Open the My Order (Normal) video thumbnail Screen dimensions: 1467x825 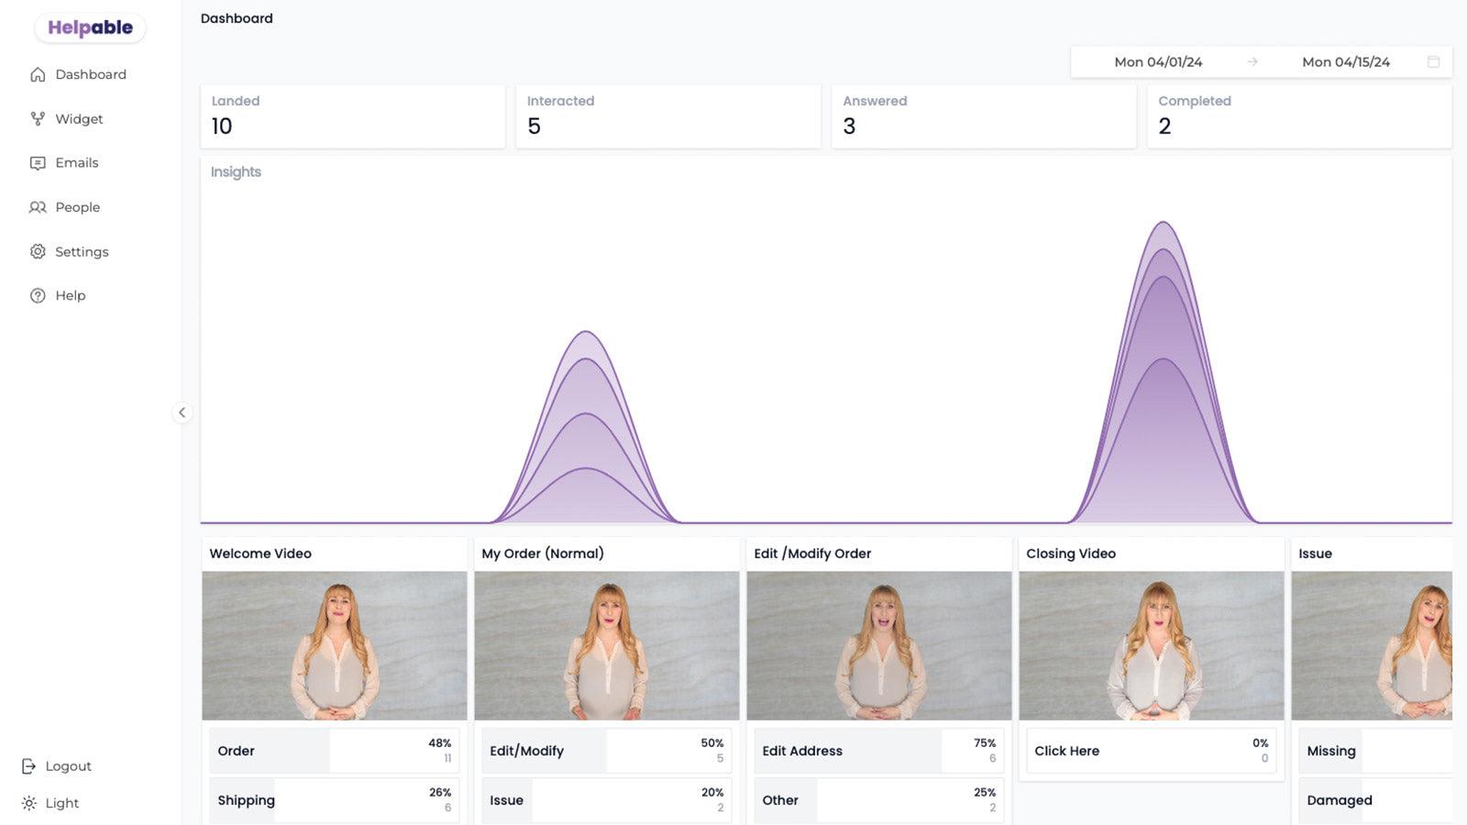point(605,644)
